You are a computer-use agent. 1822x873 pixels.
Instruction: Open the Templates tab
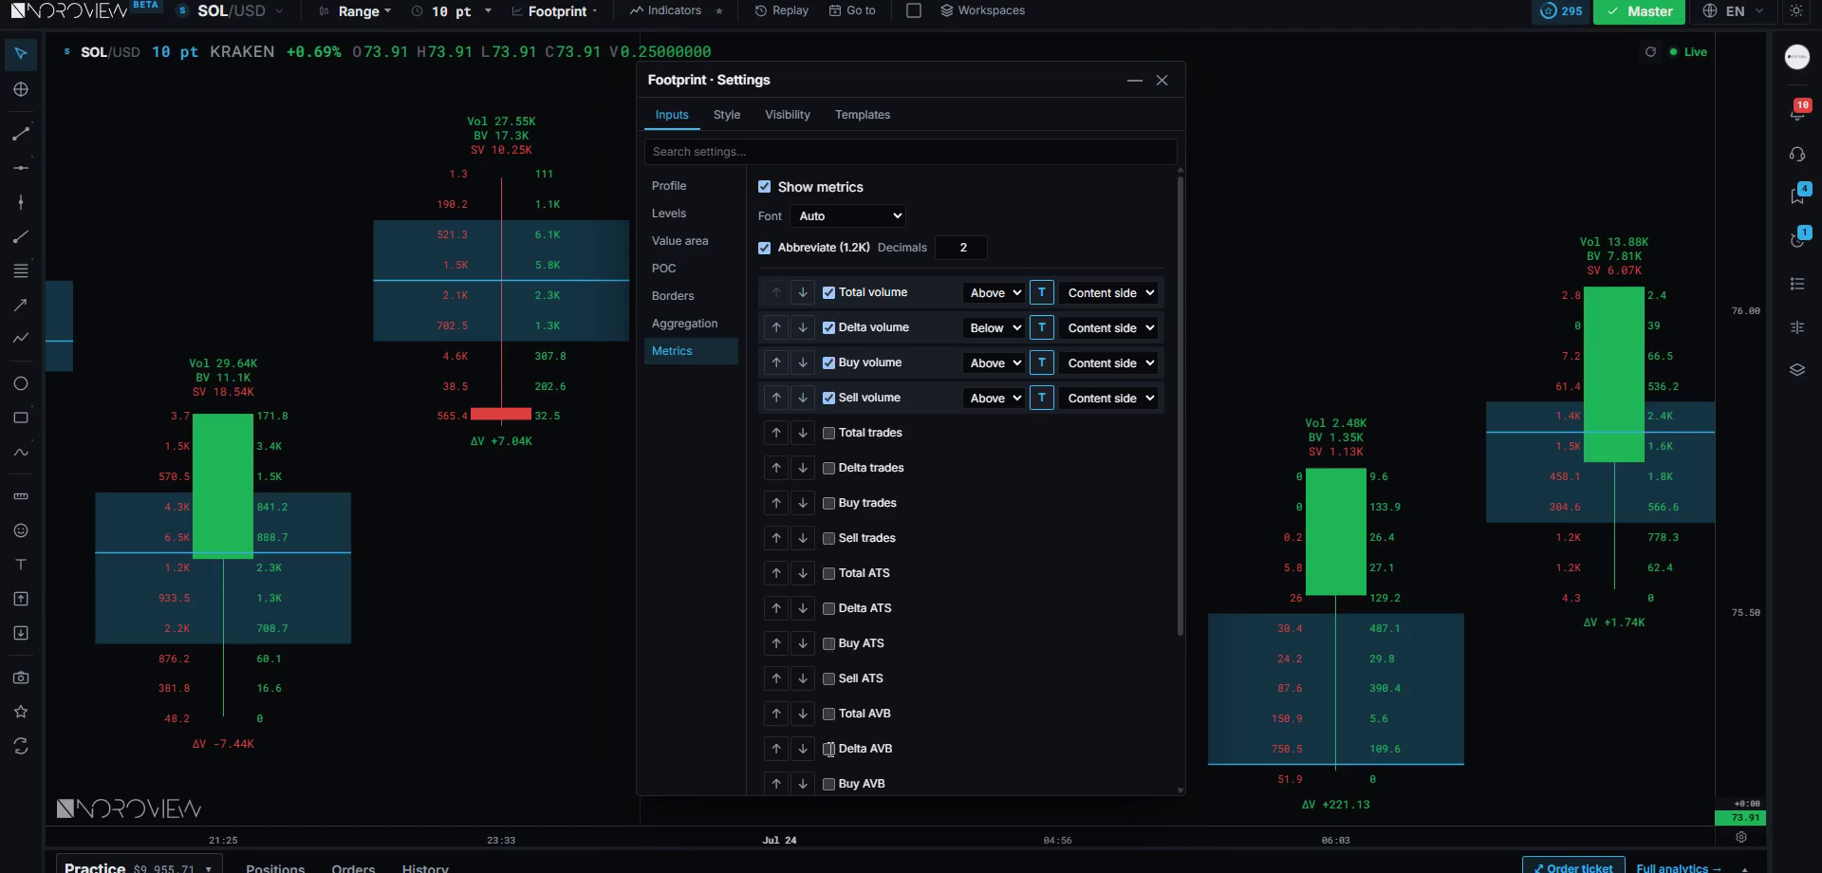(863, 115)
